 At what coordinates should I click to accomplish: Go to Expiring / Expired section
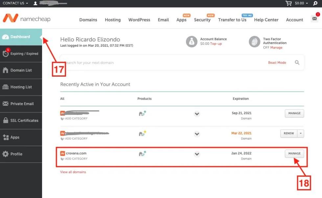21,54
